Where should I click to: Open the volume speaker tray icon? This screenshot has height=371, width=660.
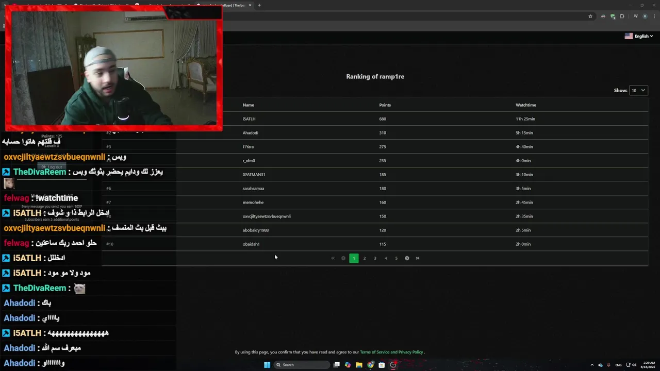coord(634,365)
